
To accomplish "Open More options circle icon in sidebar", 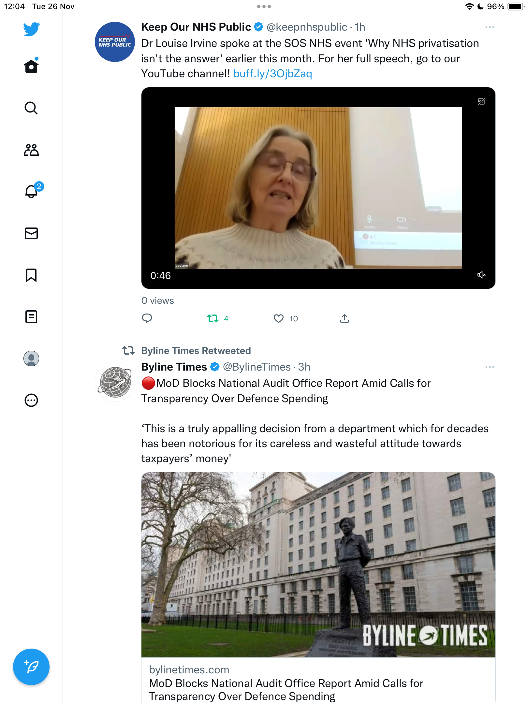I will click(31, 400).
